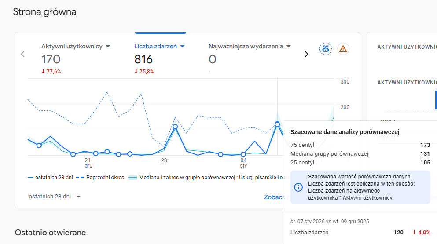Click the Strona główna heading
The width and height of the screenshot is (437, 244).
[44, 12]
